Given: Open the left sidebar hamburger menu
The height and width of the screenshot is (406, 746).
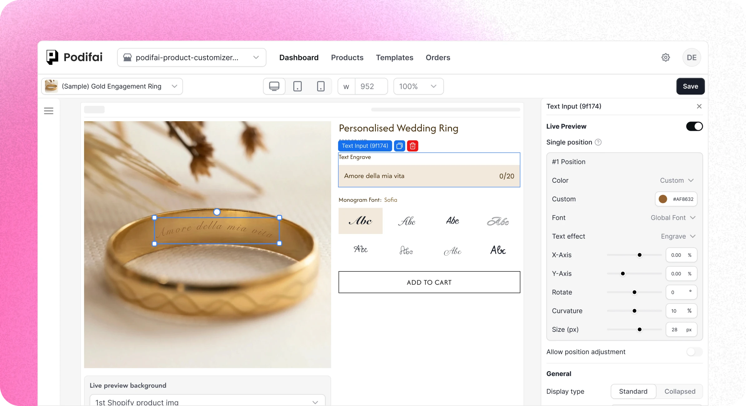Looking at the screenshot, I should 49,111.
